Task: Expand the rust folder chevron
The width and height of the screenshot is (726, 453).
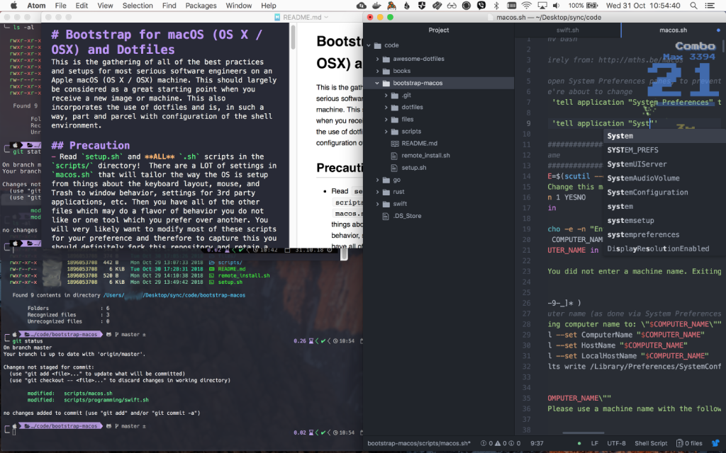Action: [x=377, y=192]
